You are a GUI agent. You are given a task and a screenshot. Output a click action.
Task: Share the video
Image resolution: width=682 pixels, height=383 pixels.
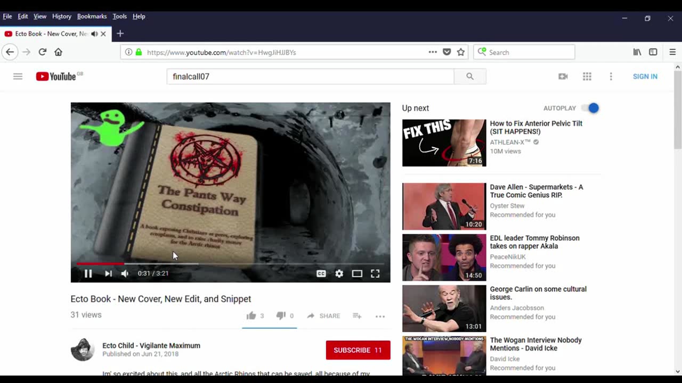pos(323,316)
